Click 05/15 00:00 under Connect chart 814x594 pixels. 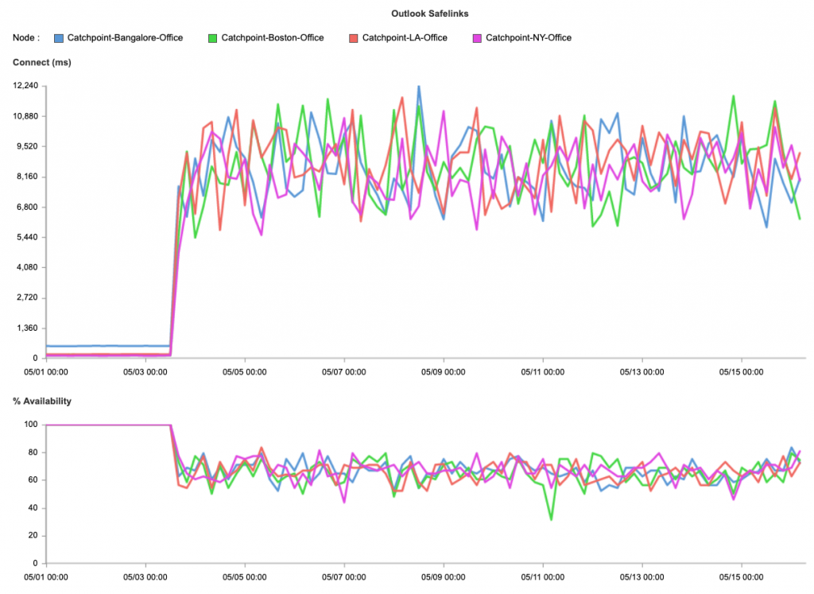742,372
